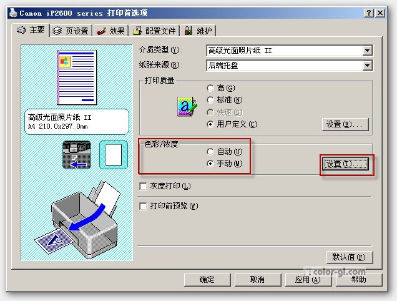The width and height of the screenshot is (397, 301).
Task: Go to the 维护 tab
Action: 198,31
